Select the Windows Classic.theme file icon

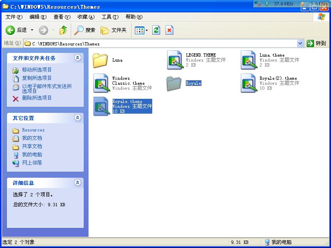pyautogui.click(x=101, y=83)
